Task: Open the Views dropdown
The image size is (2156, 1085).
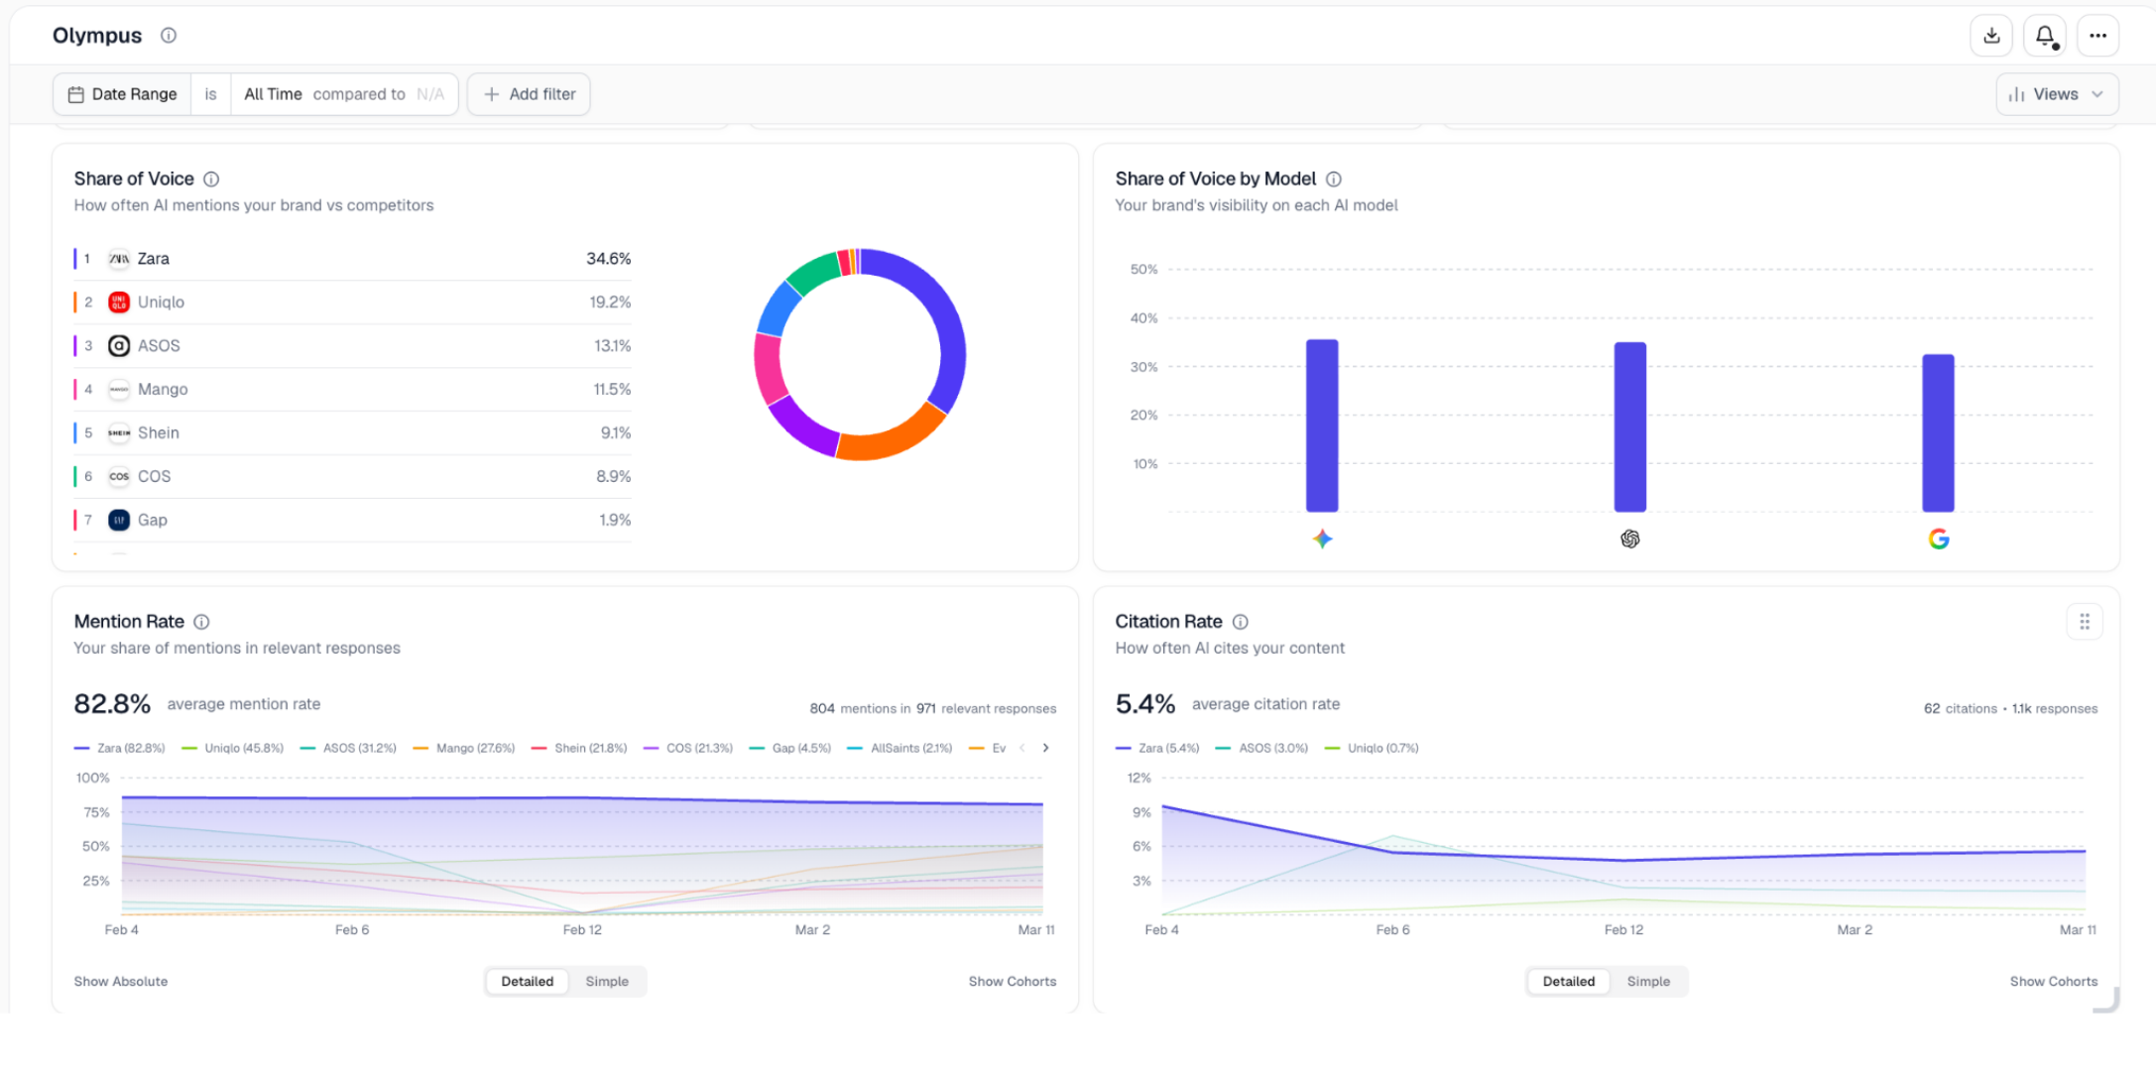Action: [2057, 94]
